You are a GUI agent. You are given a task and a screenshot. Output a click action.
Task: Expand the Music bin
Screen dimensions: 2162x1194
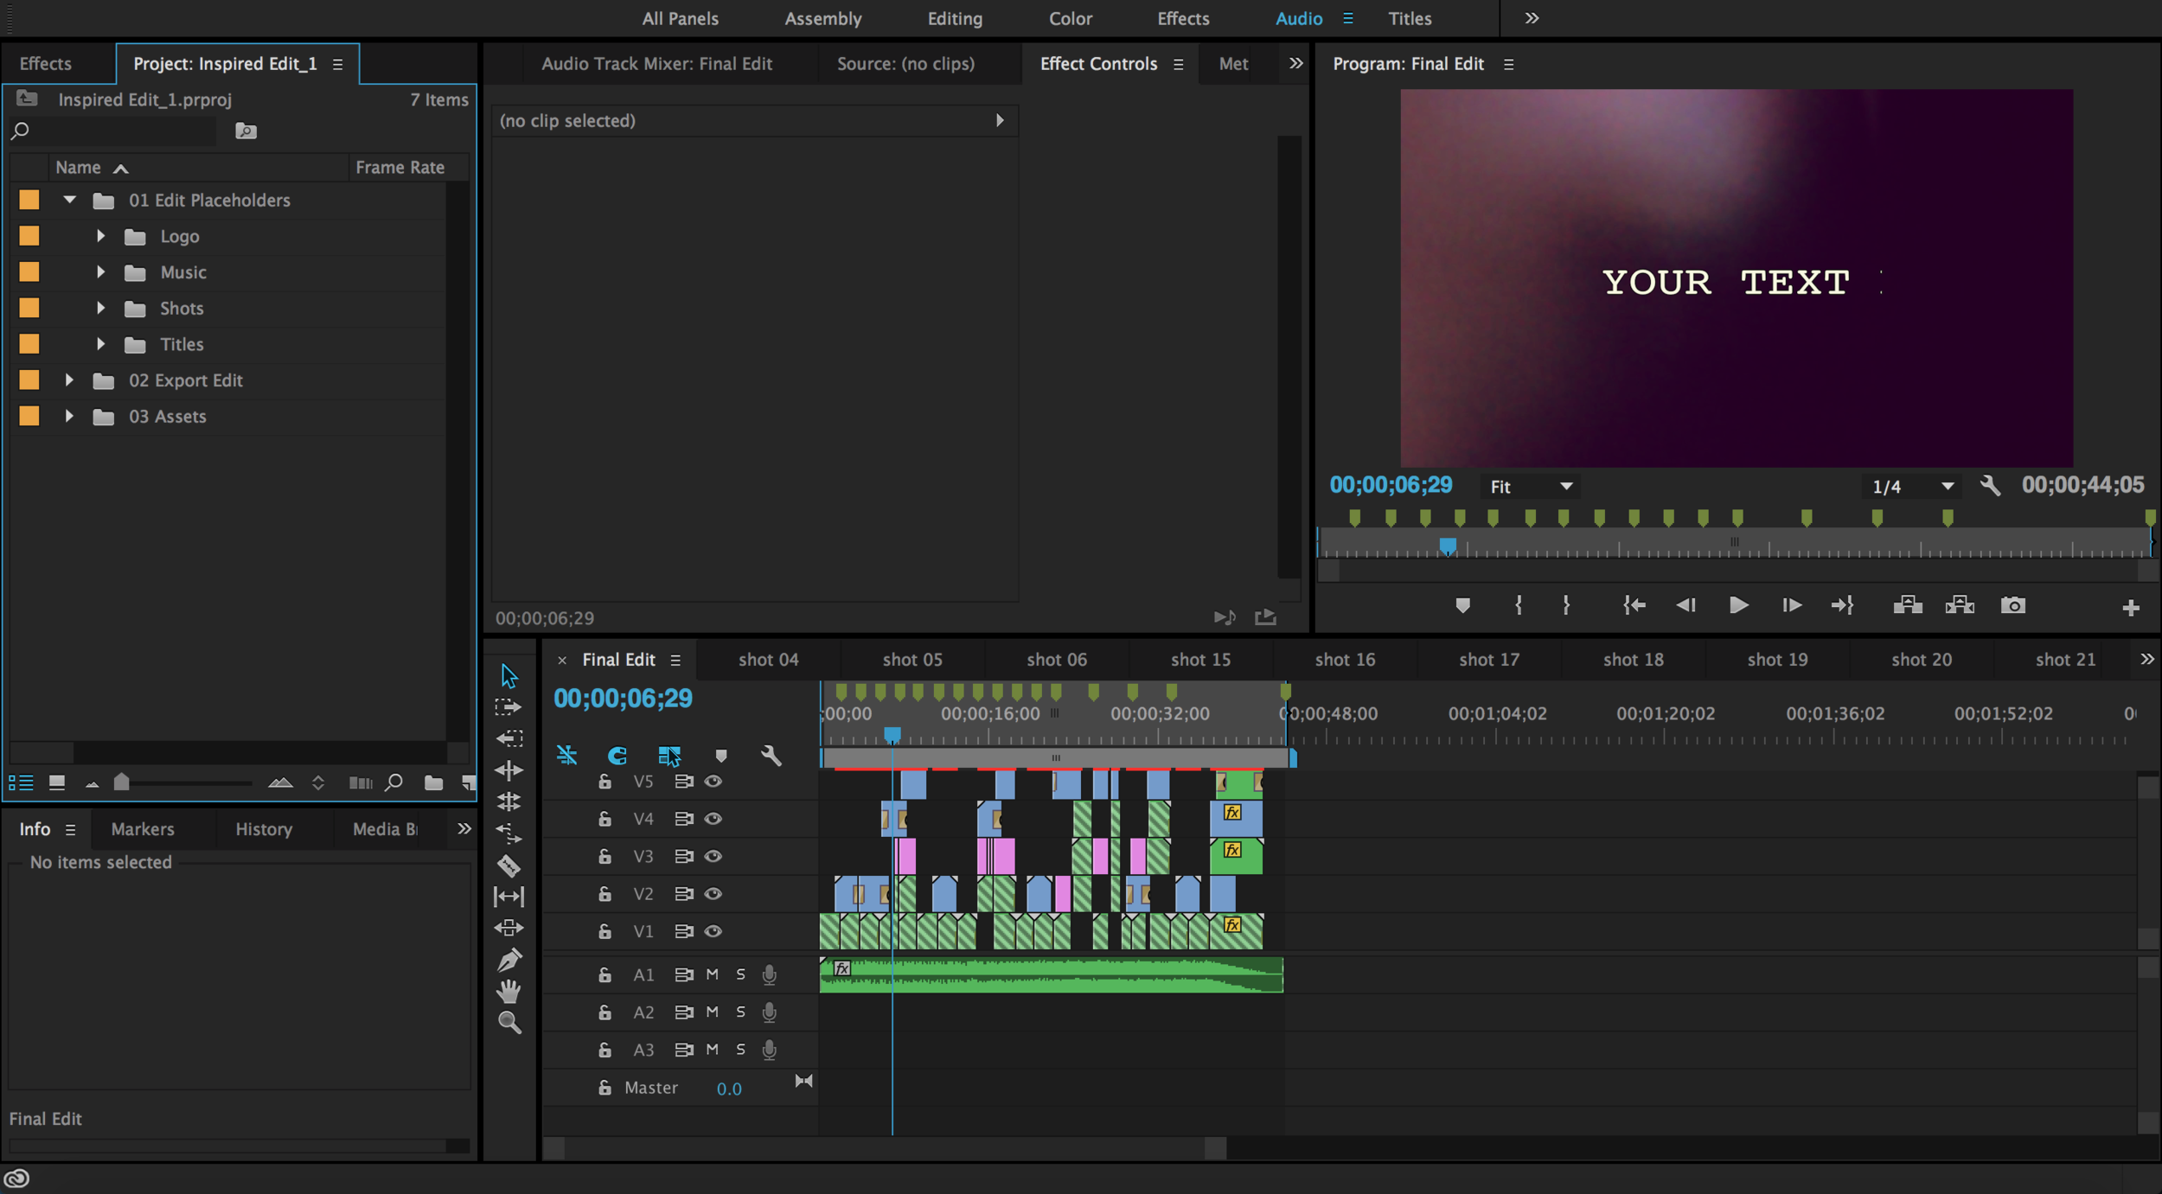point(100,271)
